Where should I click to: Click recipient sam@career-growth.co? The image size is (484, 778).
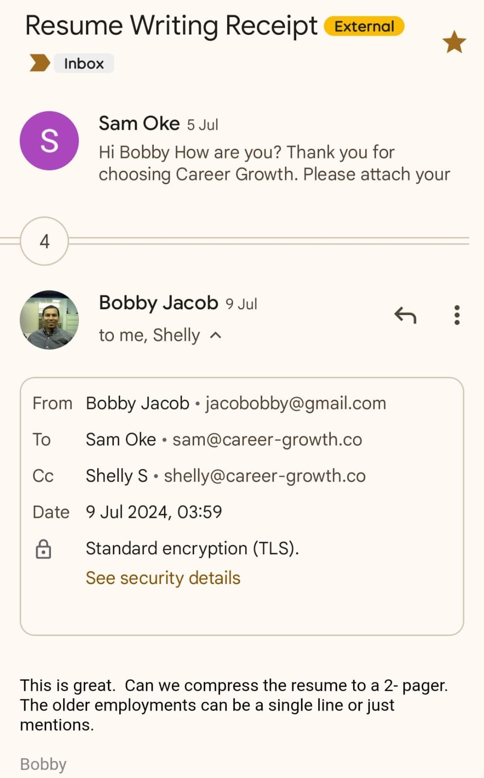pos(267,440)
